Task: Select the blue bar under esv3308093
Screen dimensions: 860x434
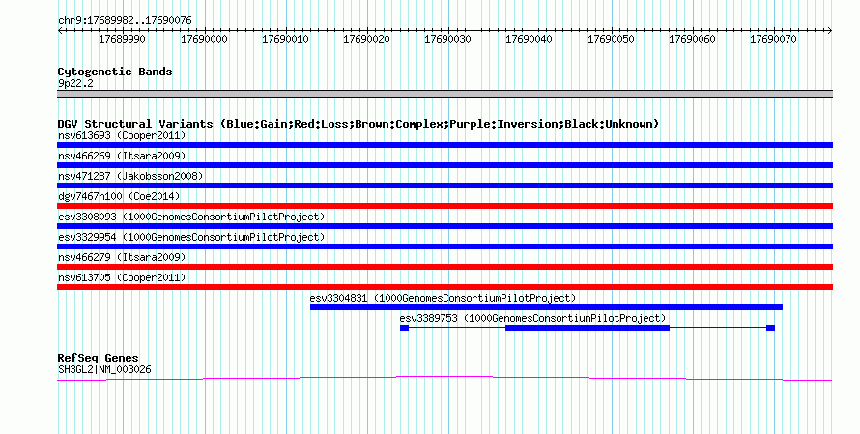Action: click(x=444, y=226)
